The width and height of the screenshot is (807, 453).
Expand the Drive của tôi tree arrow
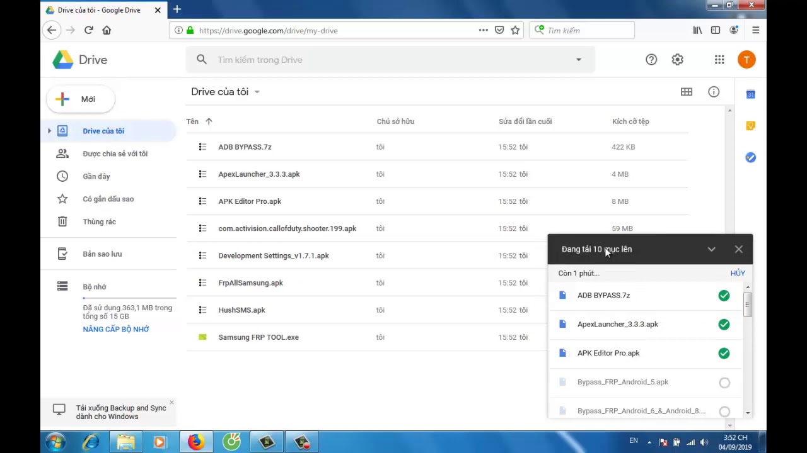(49, 131)
